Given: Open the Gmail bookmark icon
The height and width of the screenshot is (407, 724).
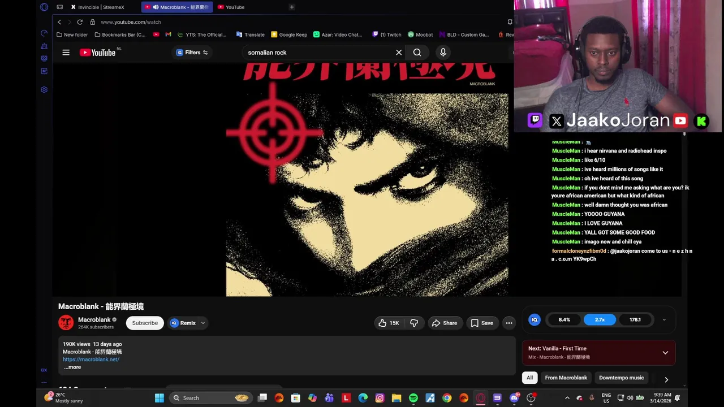Looking at the screenshot, I should pyautogui.click(x=168, y=34).
